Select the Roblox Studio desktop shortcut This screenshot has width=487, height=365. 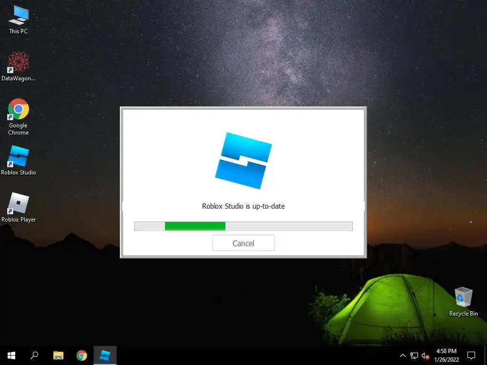tap(19, 161)
